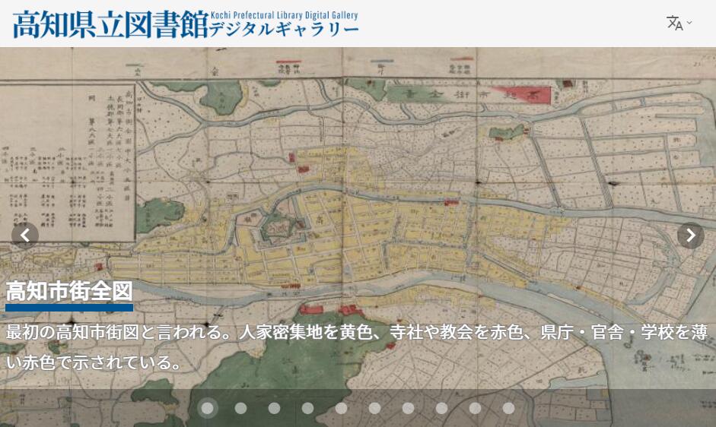Screen dimensions: 716x427
Task: Advance to the next slide with the right arrow
Action: 690,236
